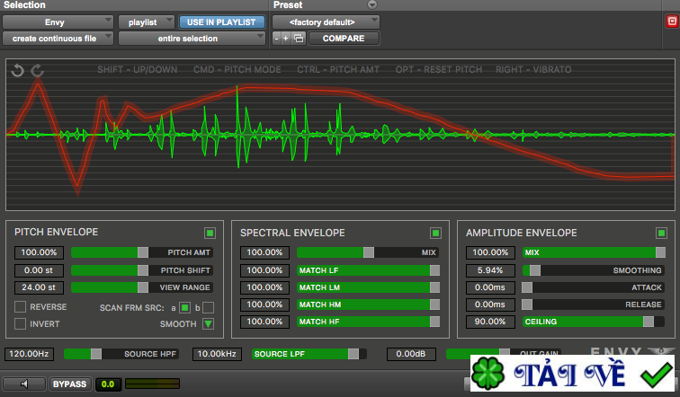Screen dimensions: 680x397
Task: Click the Ceiling slider in Amplitude Envelope
Action: point(594,322)
